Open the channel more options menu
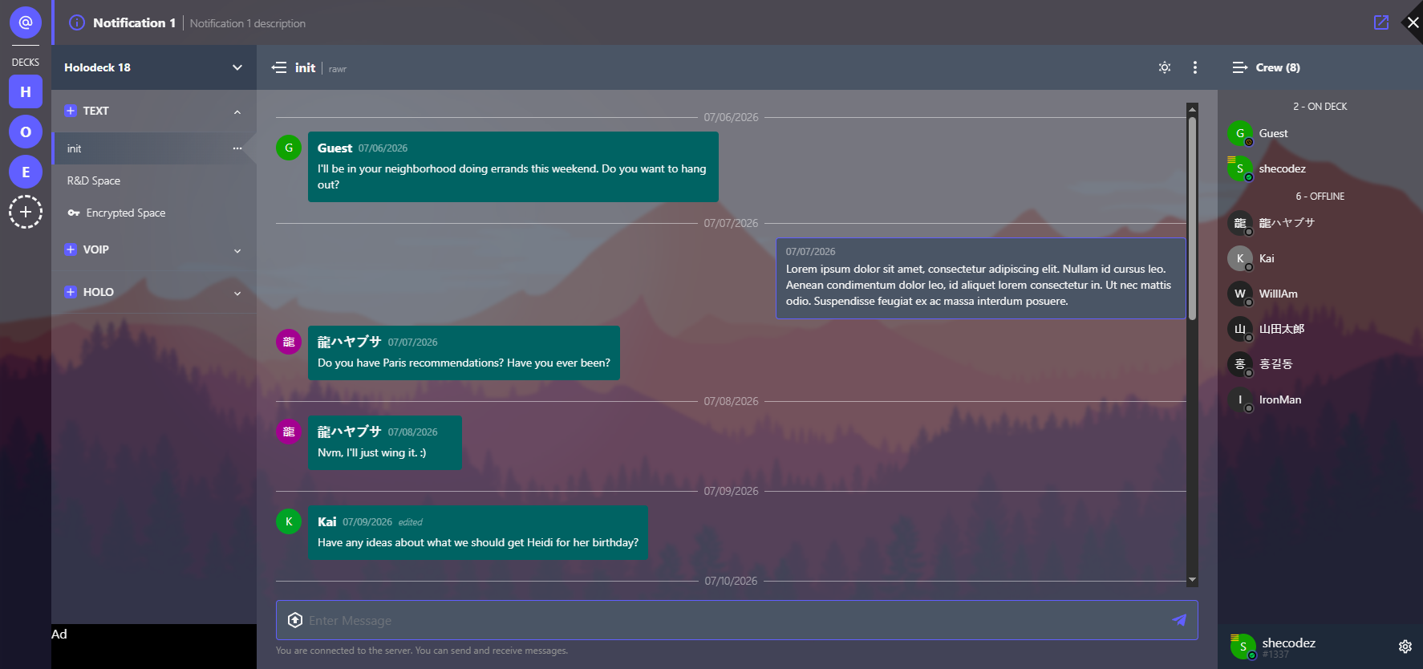Viewport: 1423px width, 669px height. tap(1195, 67)
